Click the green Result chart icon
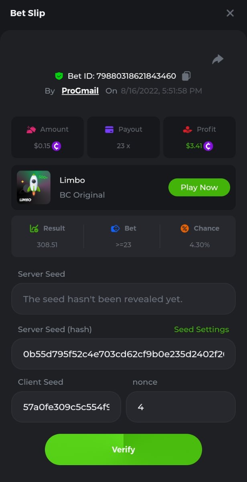 pos(34,229)
